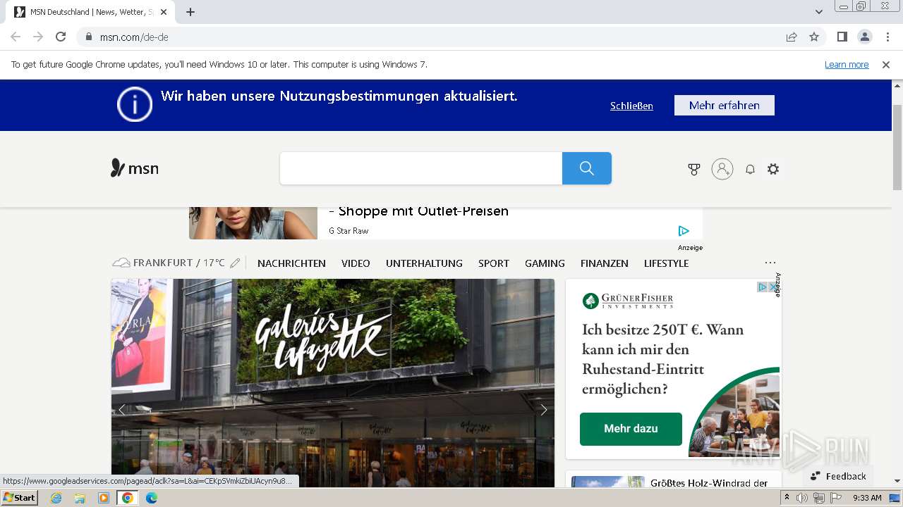The height and width of the screenshot is (507, 903).
Task: Open Microsoft Rewards trophy icon
Action: [694, 169]
